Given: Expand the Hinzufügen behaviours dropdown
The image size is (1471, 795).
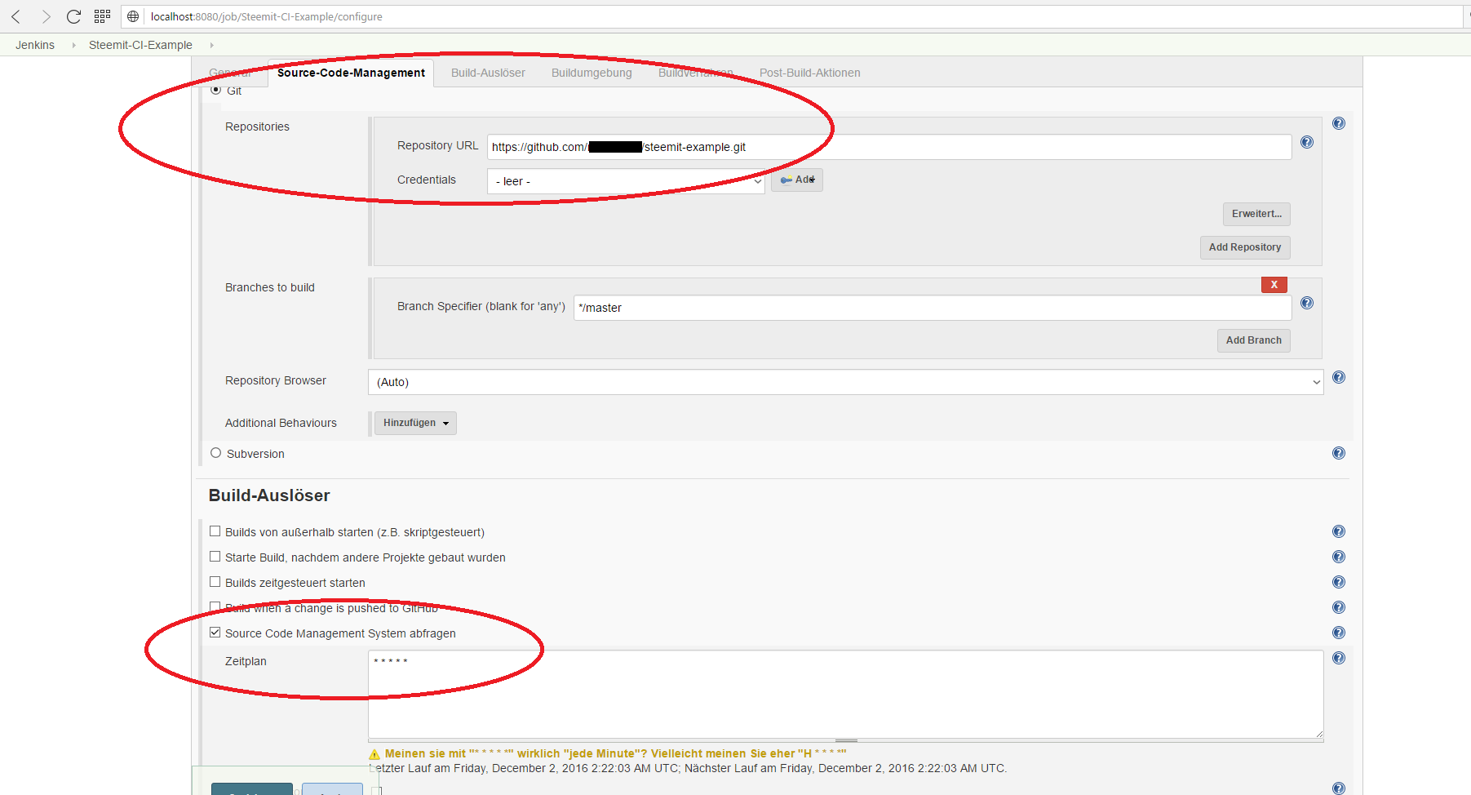Looking at the screenshot, I should point(415,423).
